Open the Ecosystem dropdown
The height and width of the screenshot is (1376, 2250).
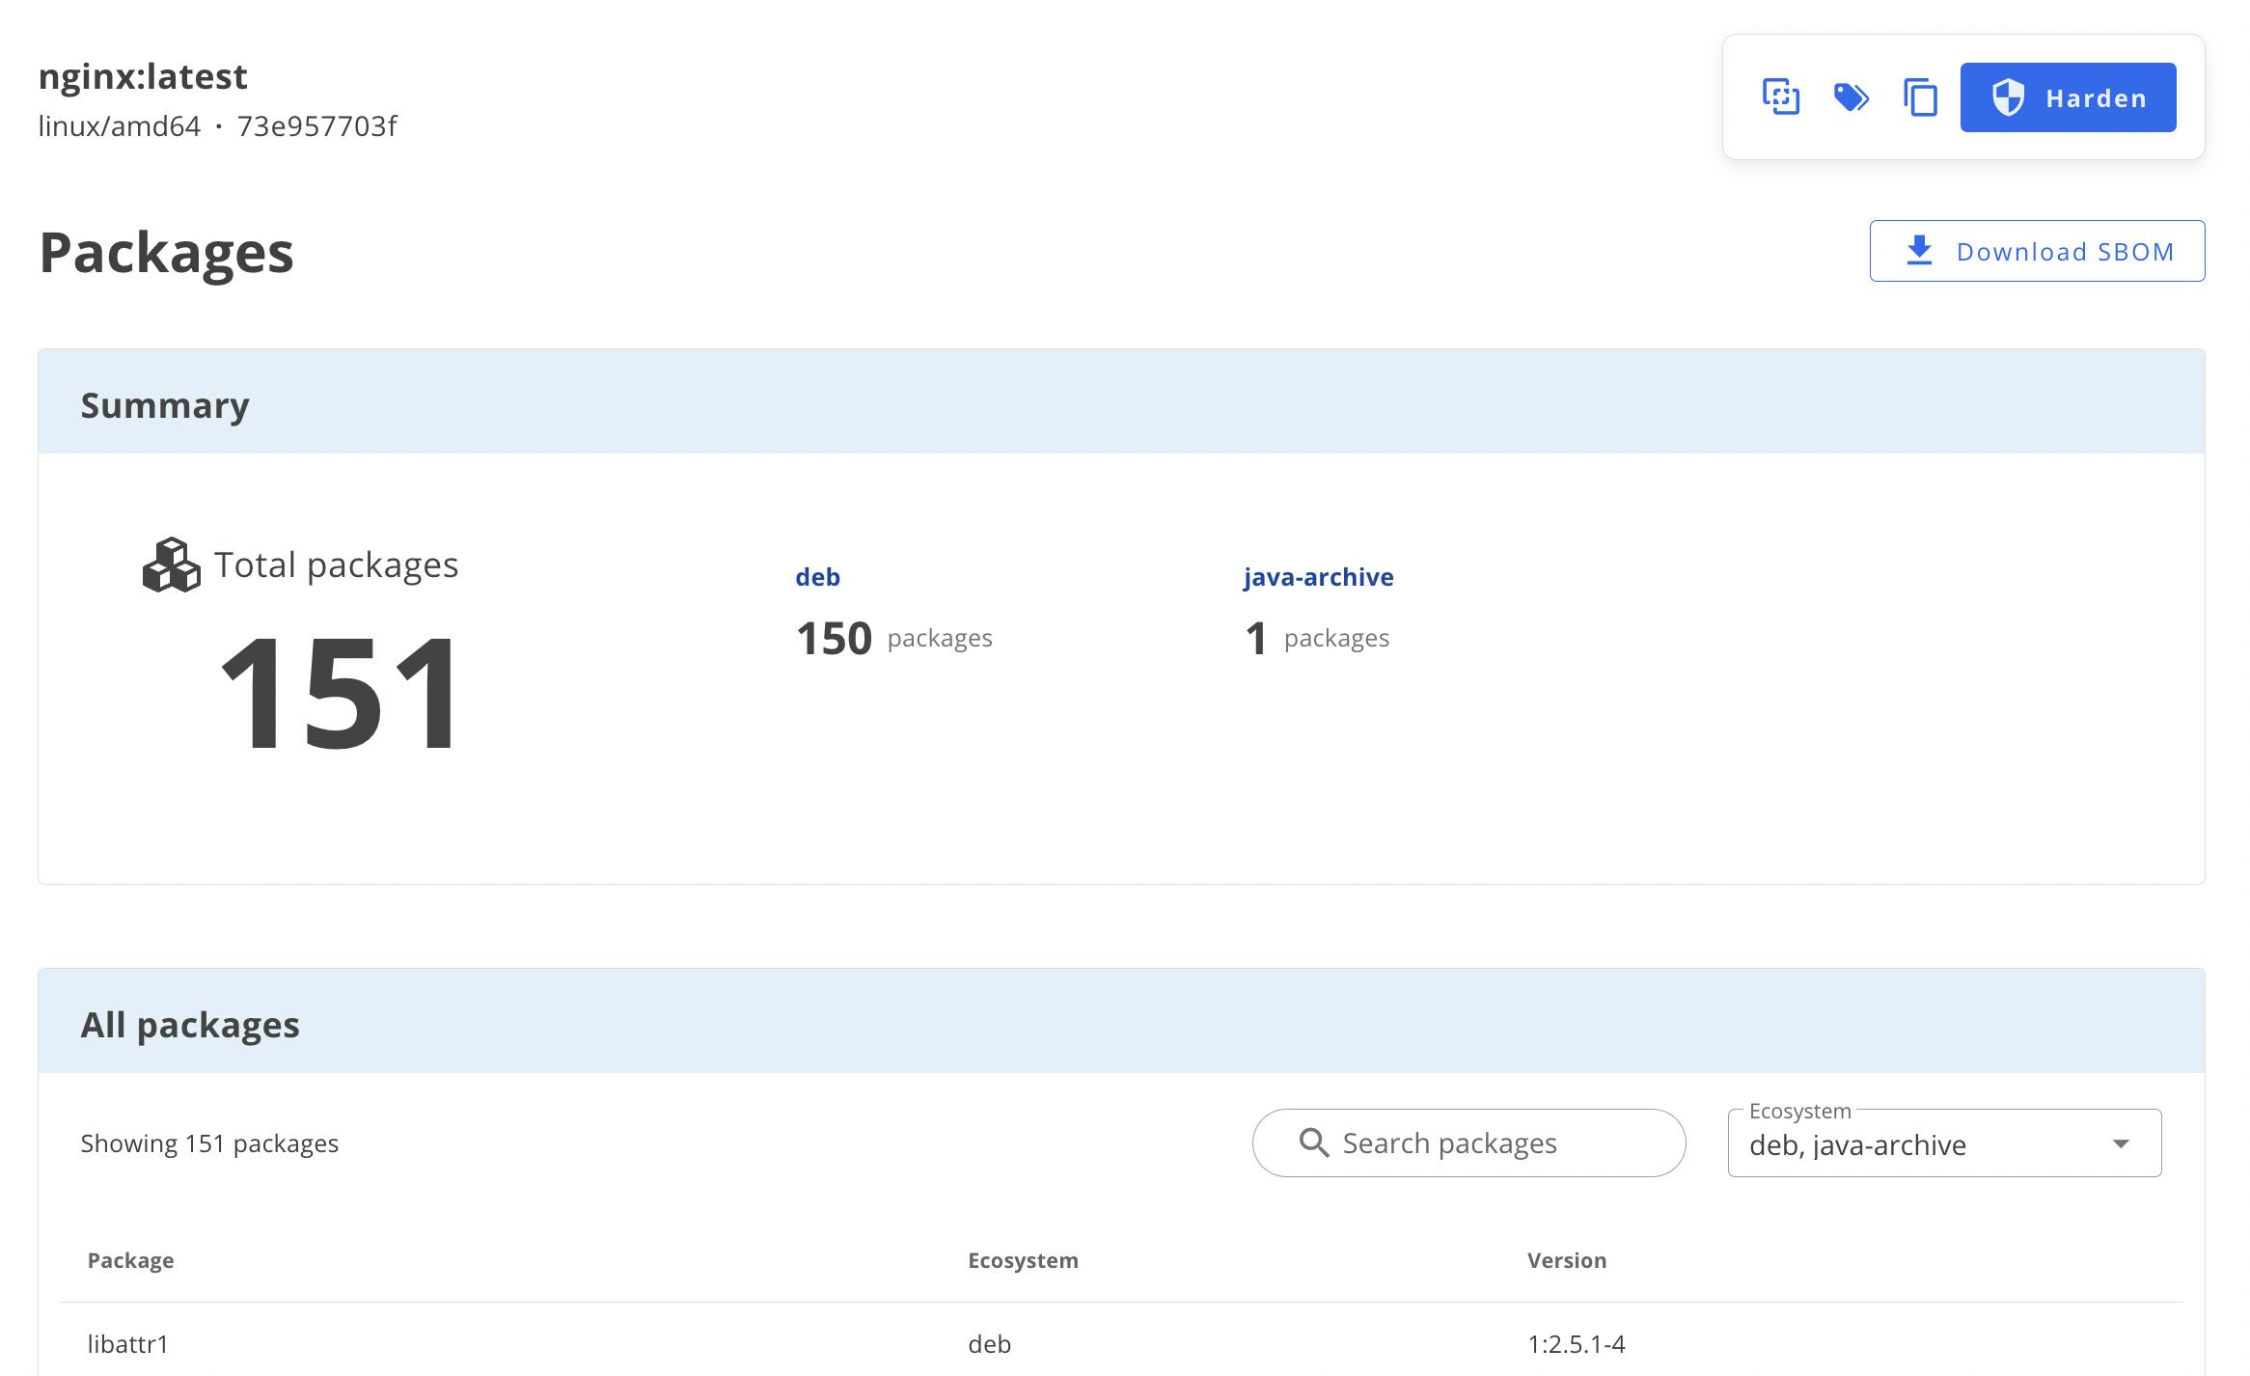click(x=1944, y=1142)
